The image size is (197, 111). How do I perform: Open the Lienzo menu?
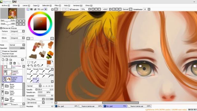(x=26, y=6)
